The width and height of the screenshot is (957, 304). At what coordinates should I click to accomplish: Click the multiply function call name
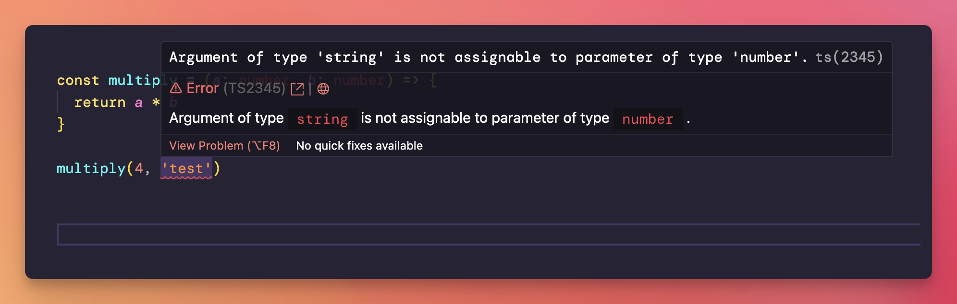coord(91,169)
